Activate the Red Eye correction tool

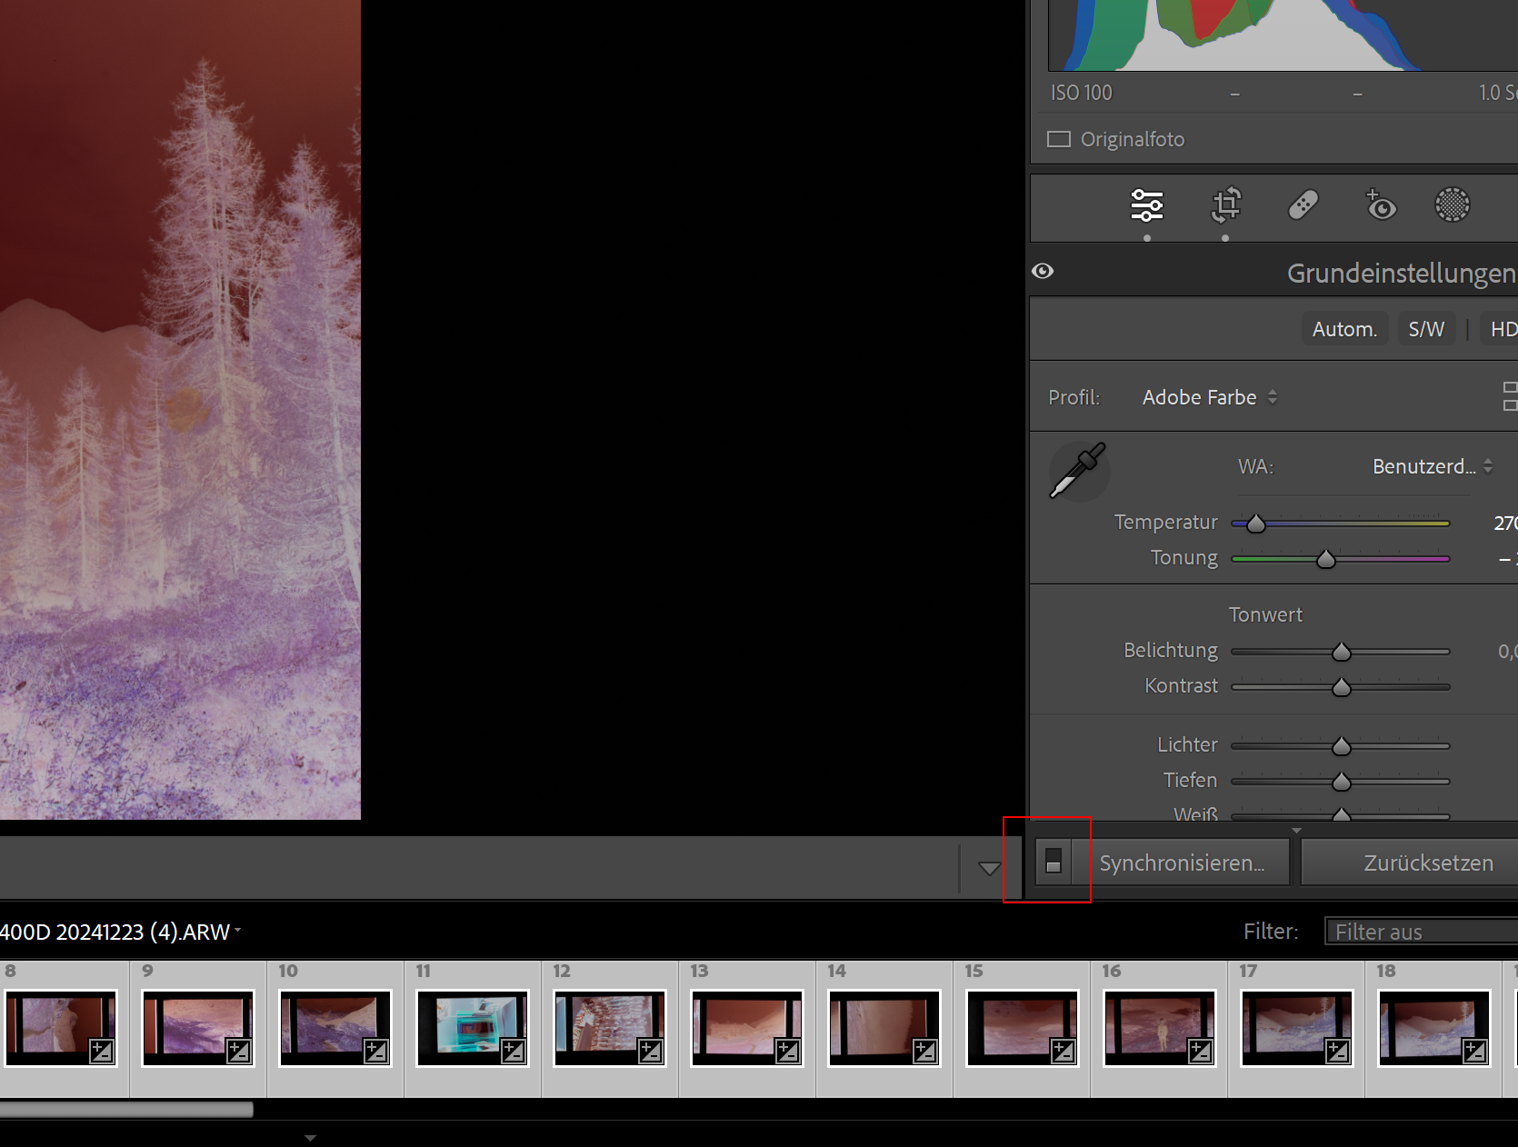[1380, 204]
